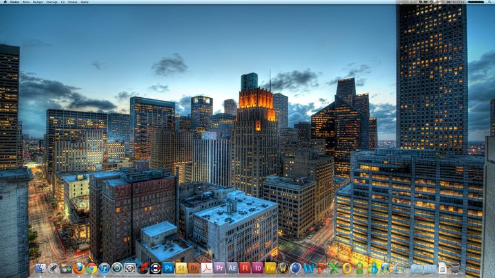This screenshot has height=278, width=495.
Task: Launch Adobe Fireworks (Fw) icon
Action: pos(270,268)
